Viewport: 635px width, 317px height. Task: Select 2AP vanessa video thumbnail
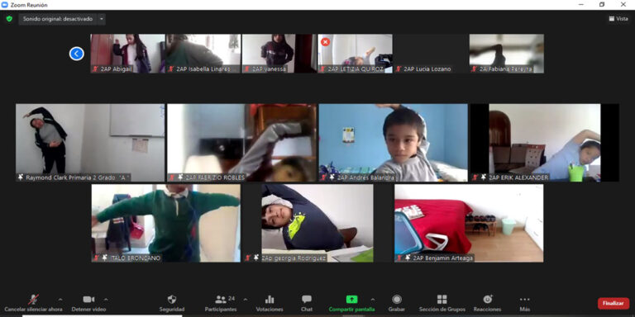click(x=279, y=54)
